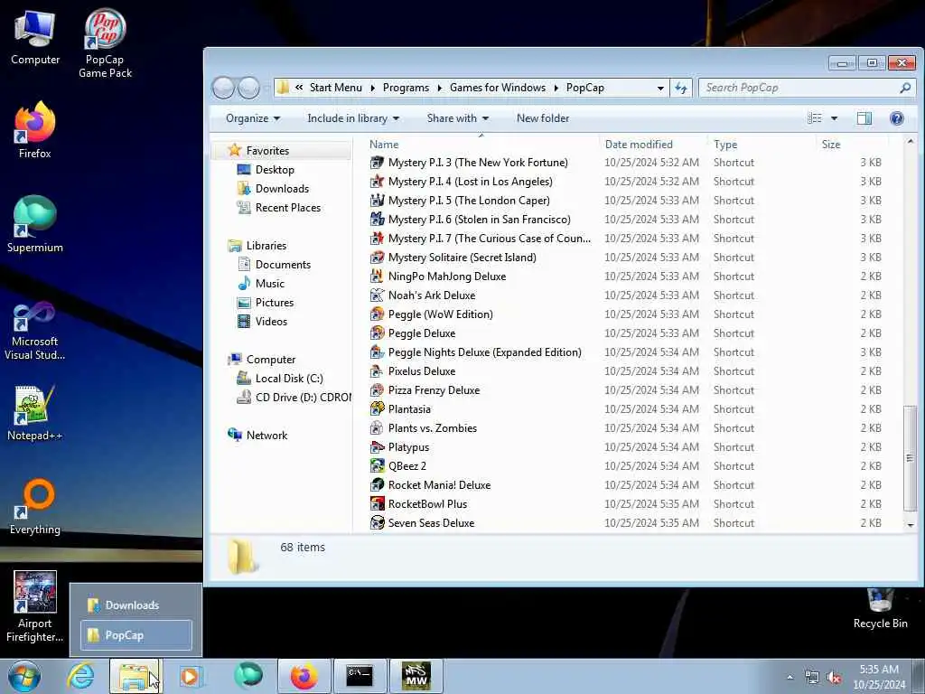Screen dimensions: 925x694
Task: Switch to command prompt taskbar window
Action: (360, 676)
